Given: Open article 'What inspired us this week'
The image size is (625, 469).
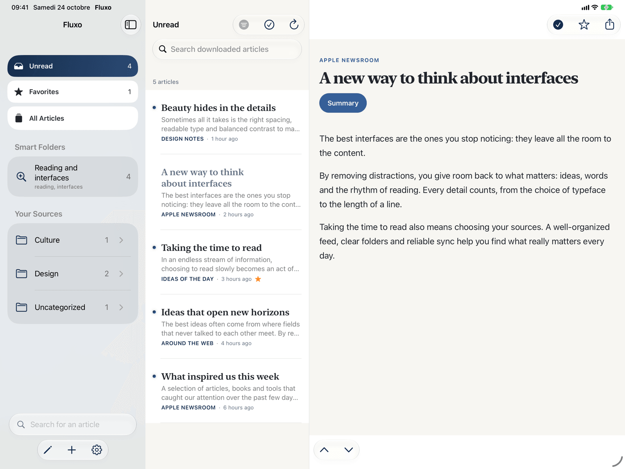Looking at the screenshot, I should pyautogui.click(x=227, y=391).
